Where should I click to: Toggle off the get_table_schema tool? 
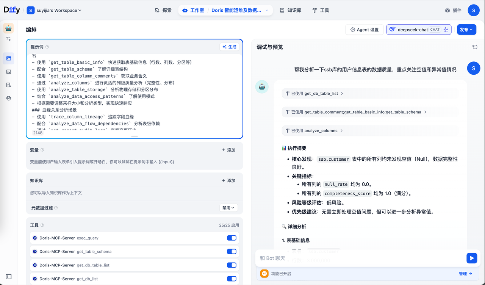[x=232, y=251]
